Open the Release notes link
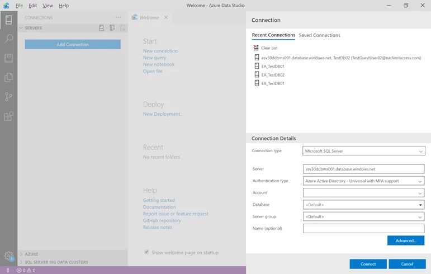The width and height of the screenshot is (431, 274). point(158,227)
